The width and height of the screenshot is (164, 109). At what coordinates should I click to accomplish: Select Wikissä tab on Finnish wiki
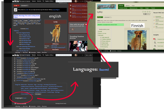[x=121, y=6]
